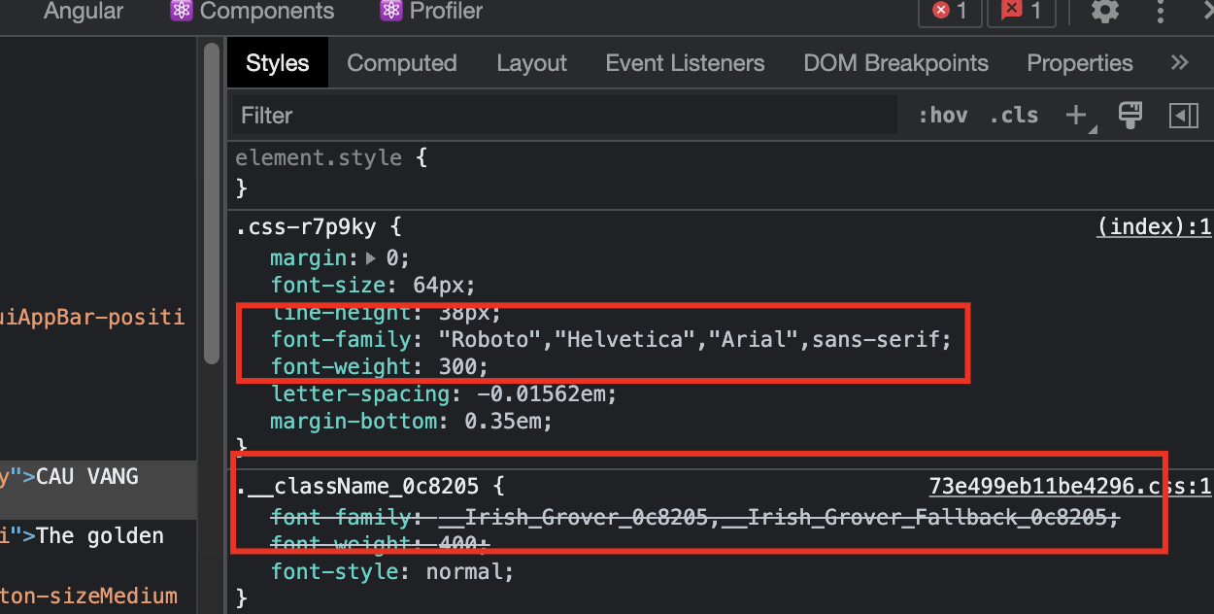Open the Angular devtools panel
Image resolution: width=1214 pixels, height=614 pixels.
point(83,13)
